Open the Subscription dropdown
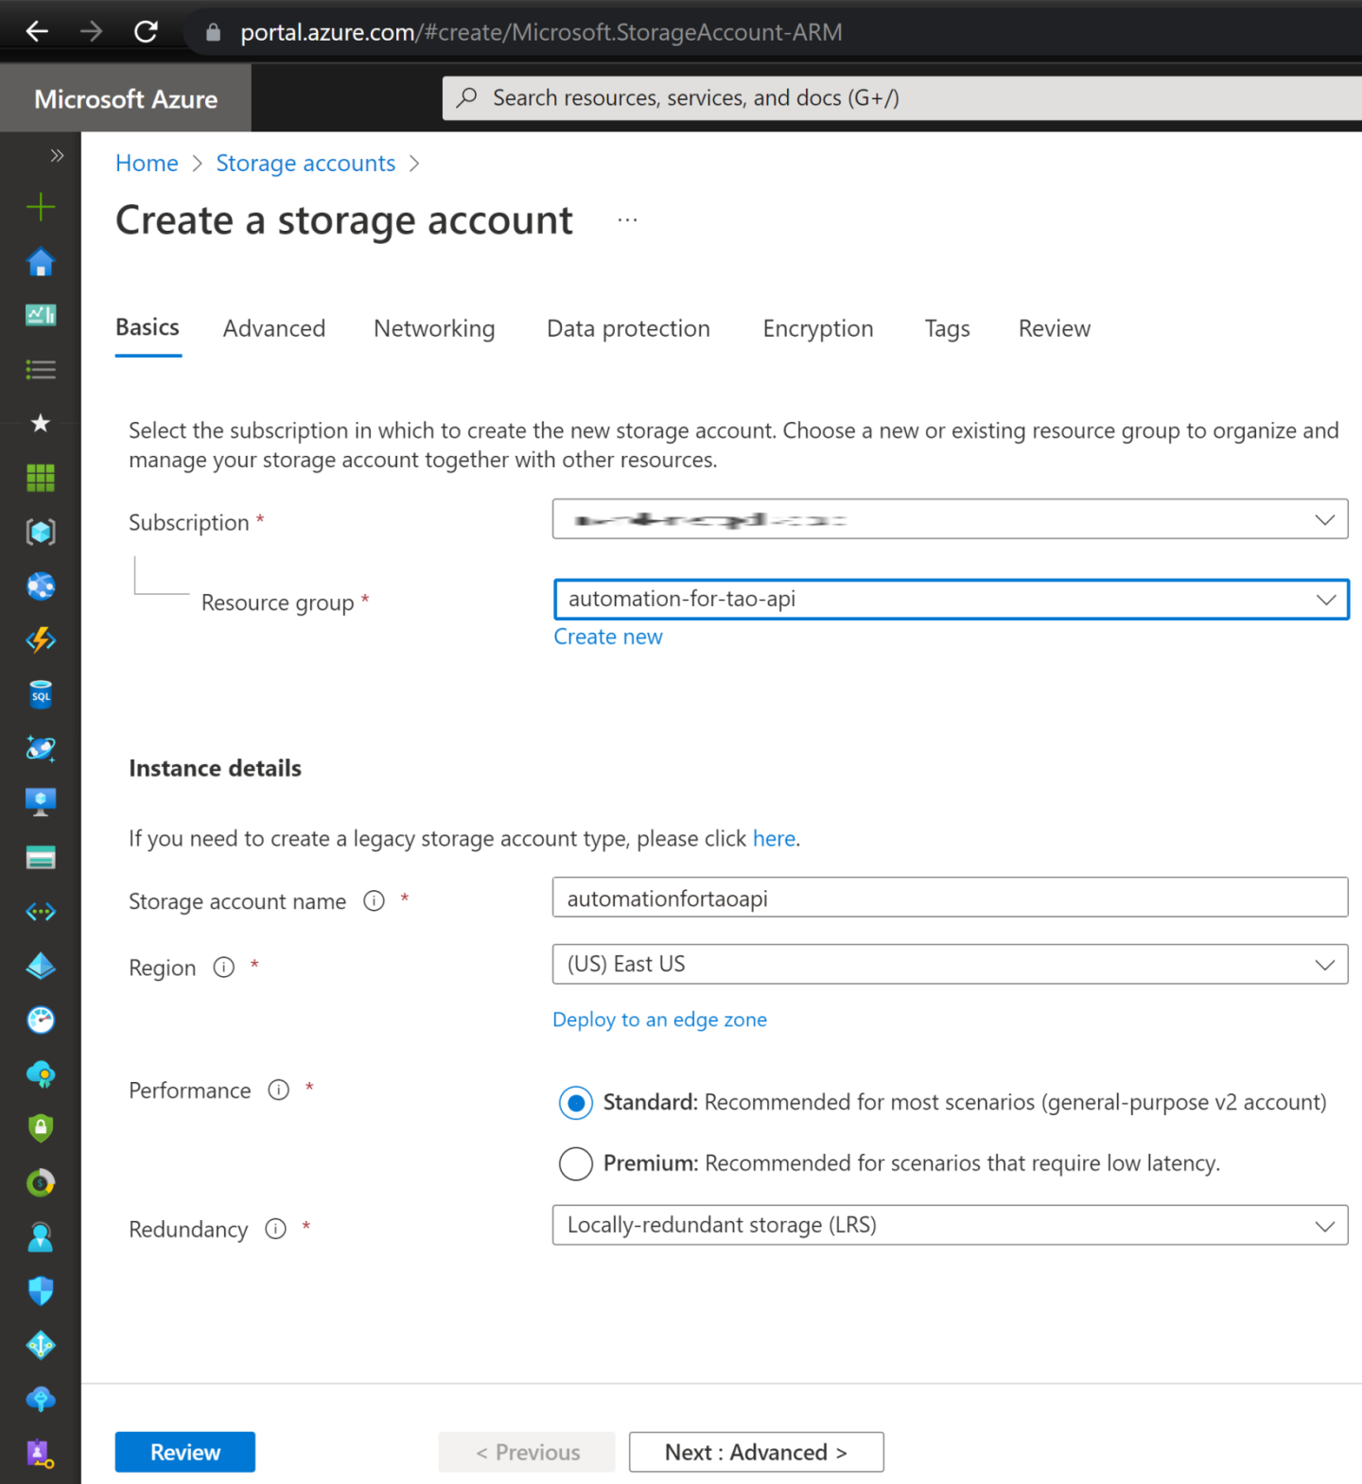This screenshot has width=1362, height=1484. click(x=950, y=519)
